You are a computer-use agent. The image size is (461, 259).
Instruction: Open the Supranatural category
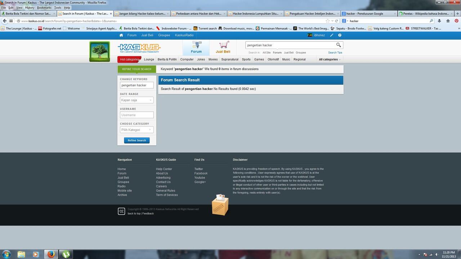230,59
